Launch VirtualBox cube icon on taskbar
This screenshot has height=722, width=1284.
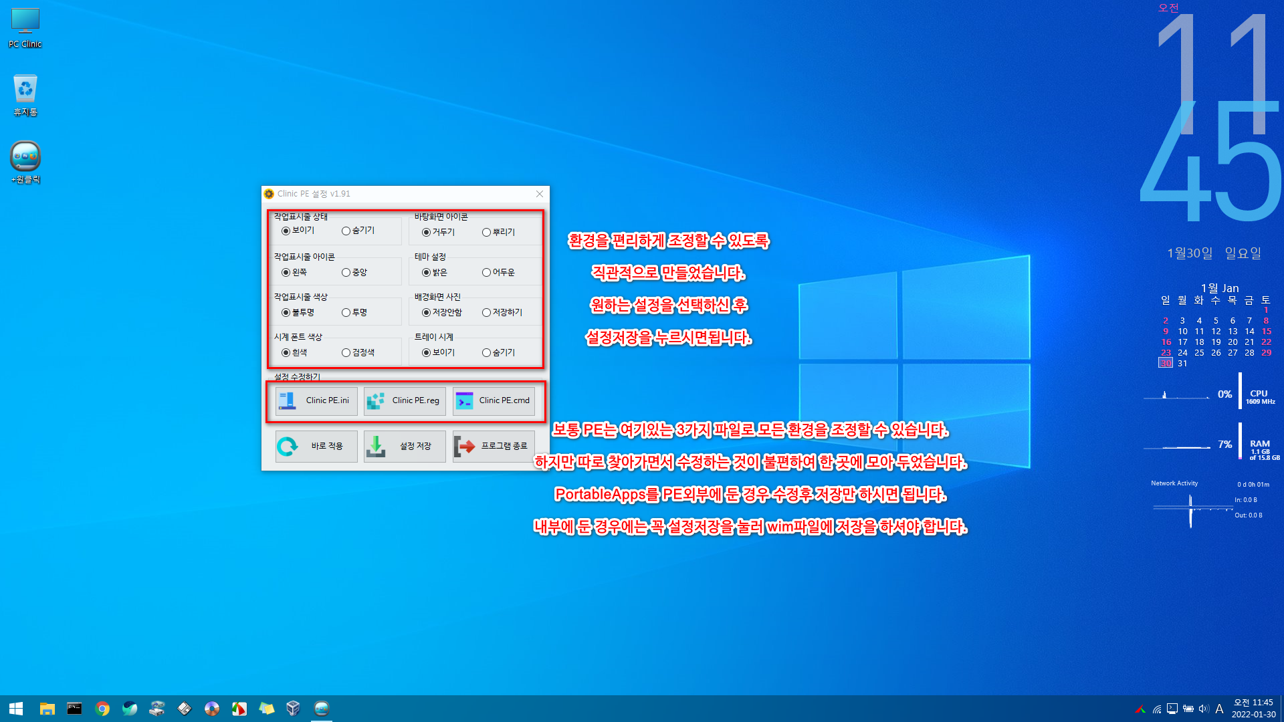293,709
